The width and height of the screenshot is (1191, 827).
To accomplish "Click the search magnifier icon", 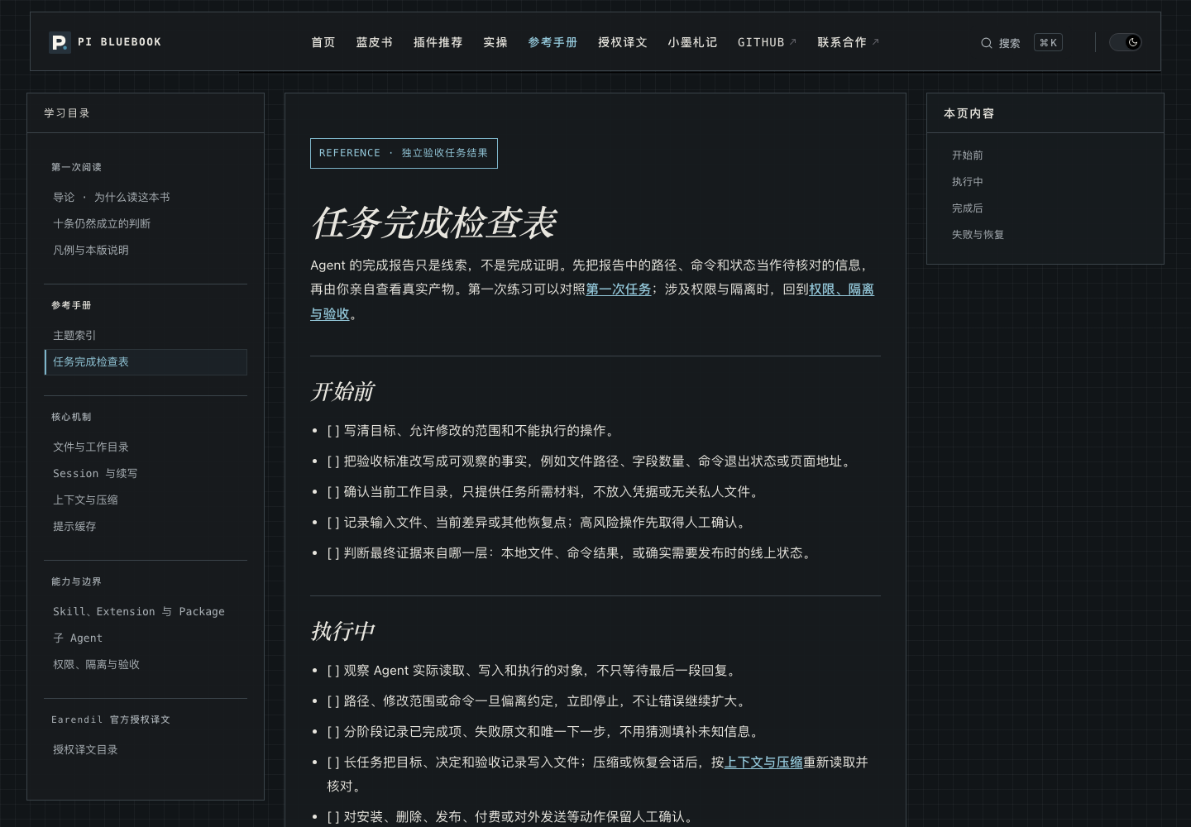I will (x=986, y=43).
